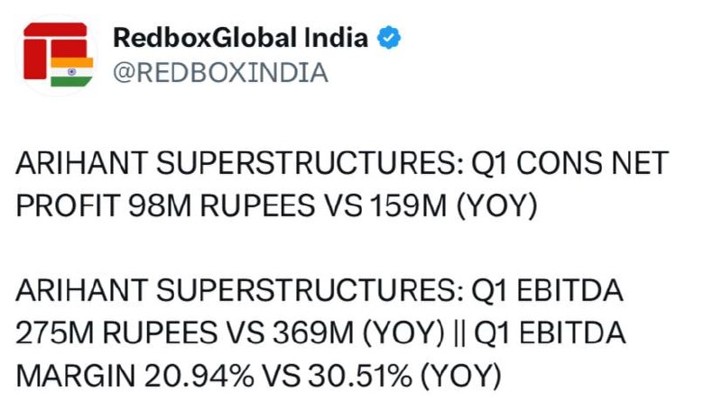Open the @REDBOXINDIA handle link
The image size is (722, 411).
[220, 73]
